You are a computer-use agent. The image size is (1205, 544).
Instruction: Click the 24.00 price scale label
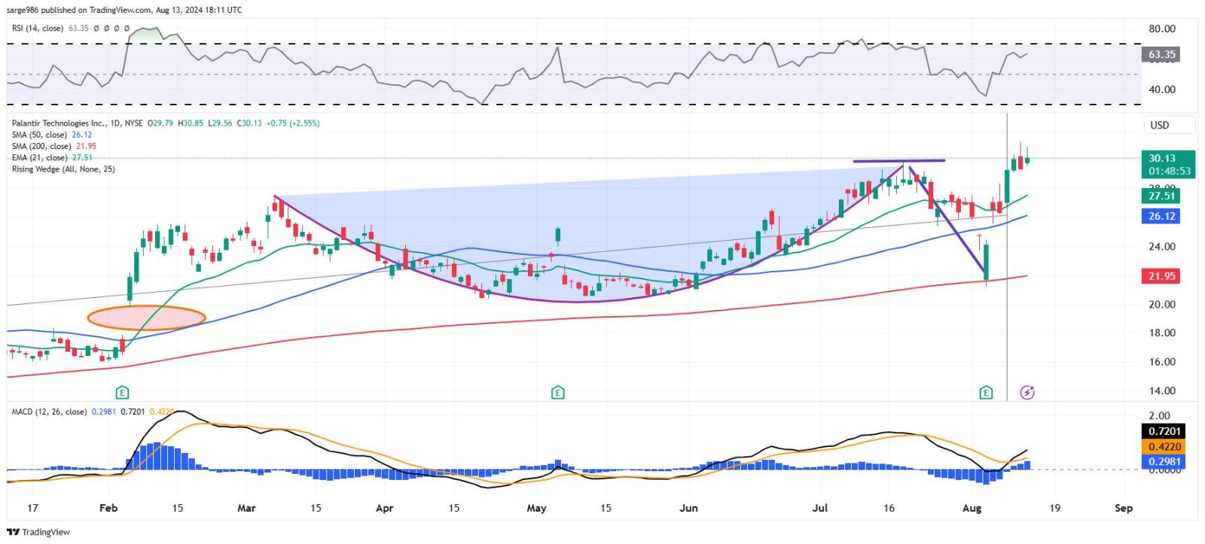point(1161,246)
